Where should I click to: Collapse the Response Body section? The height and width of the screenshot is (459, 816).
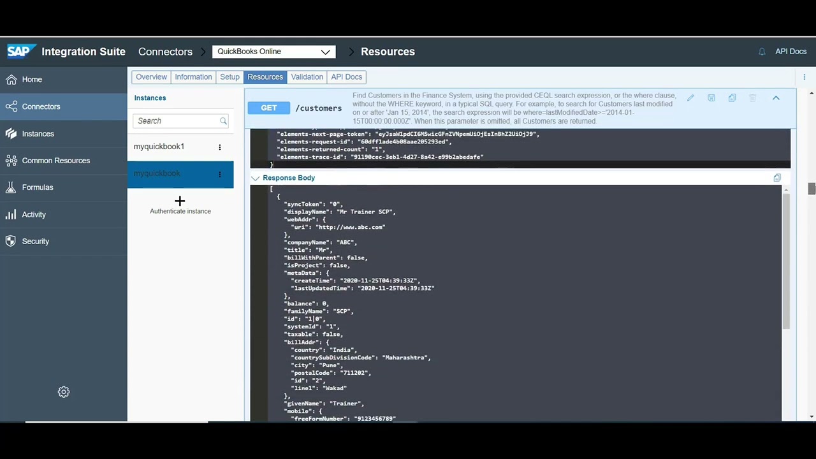pyautogui.click(x=255, y=178)
